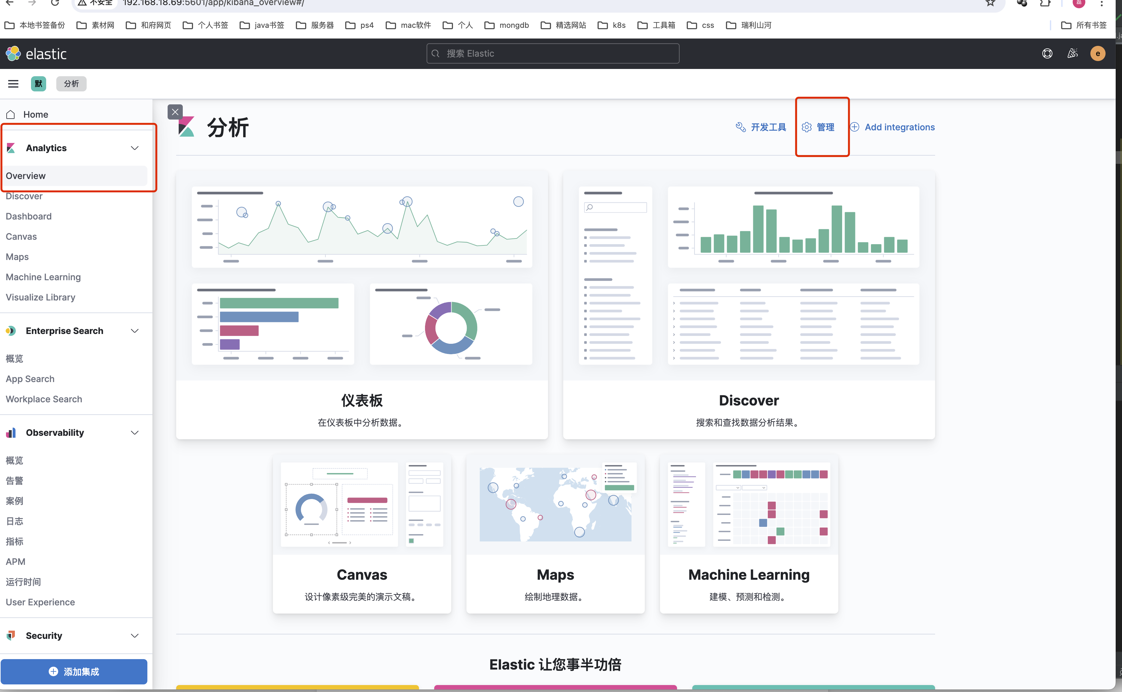The height and width of the screenshot is (692, 1122).
Task: Click the elastic logo
Action: click(36, 53)
